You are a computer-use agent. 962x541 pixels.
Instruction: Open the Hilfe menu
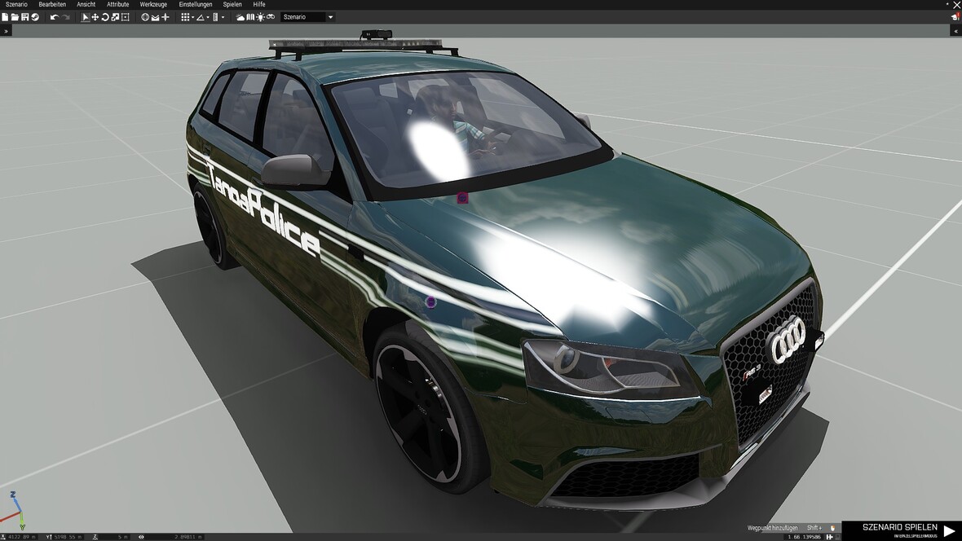(x=259, y=4)
